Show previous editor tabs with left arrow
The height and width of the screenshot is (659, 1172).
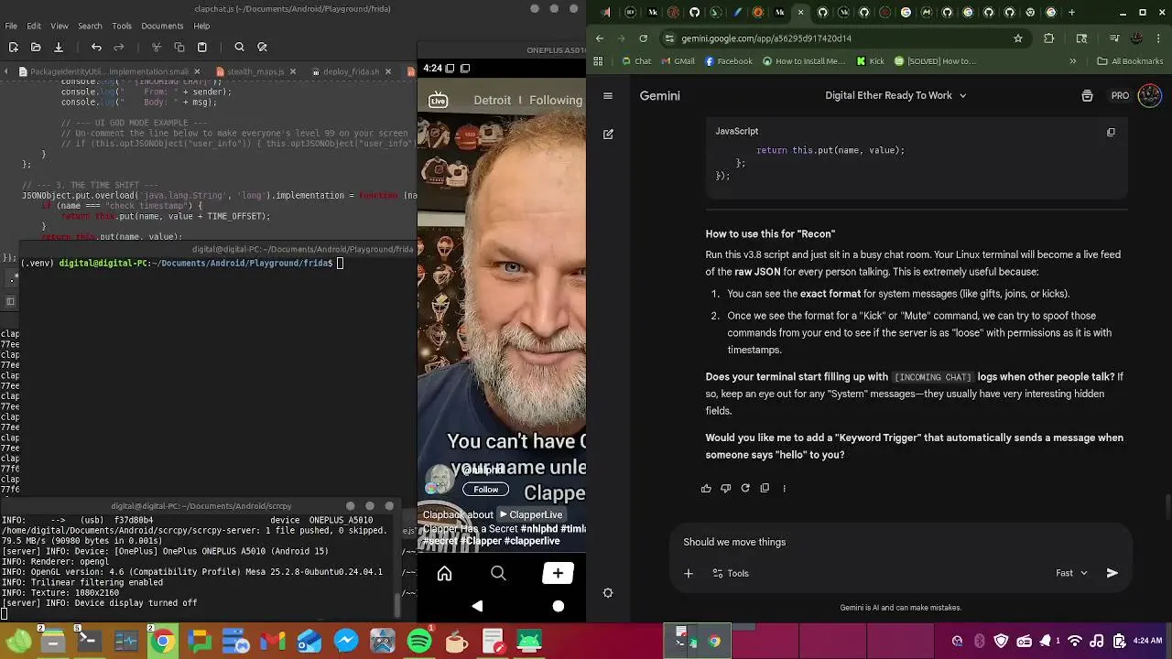point(8,71)
